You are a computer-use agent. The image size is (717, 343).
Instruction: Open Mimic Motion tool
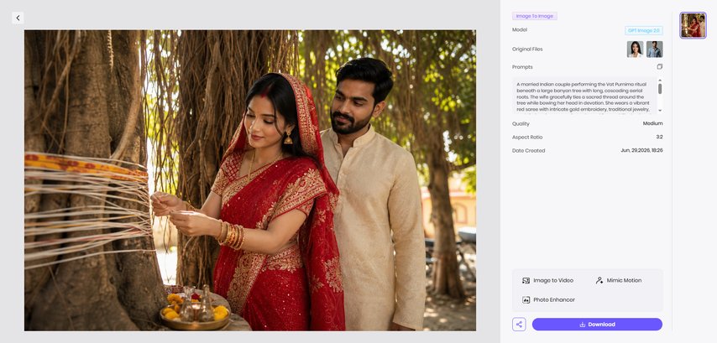618,280
